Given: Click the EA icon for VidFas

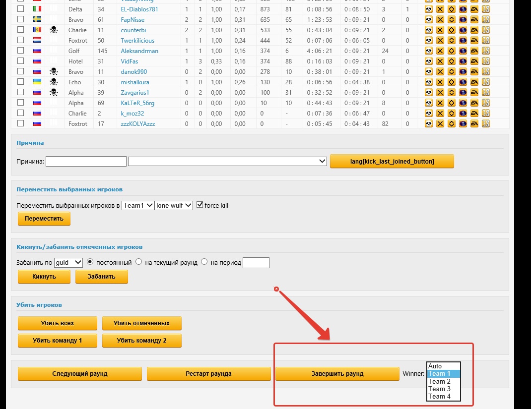Looking at the screenshot, I should click(474, 61).
